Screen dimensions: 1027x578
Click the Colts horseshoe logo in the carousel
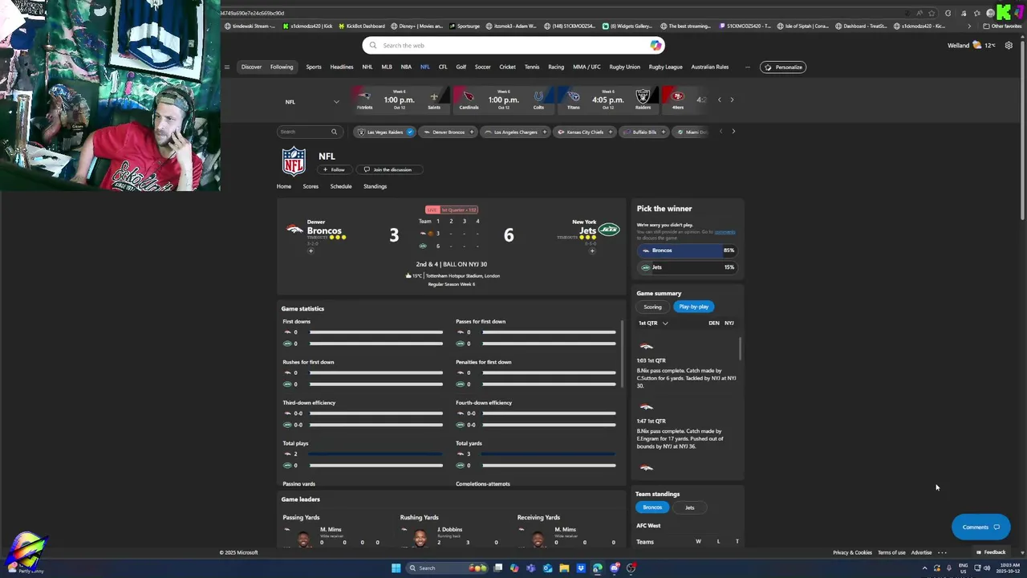click(x=538, y=97)
